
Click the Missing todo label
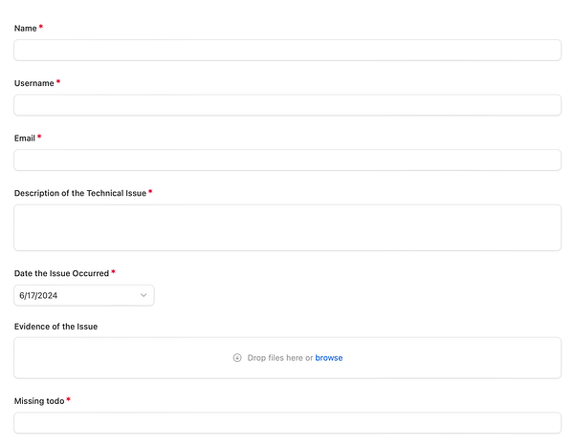pos(39,401)
